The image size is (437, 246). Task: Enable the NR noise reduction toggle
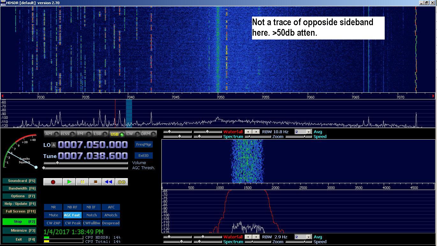point(53,207)
